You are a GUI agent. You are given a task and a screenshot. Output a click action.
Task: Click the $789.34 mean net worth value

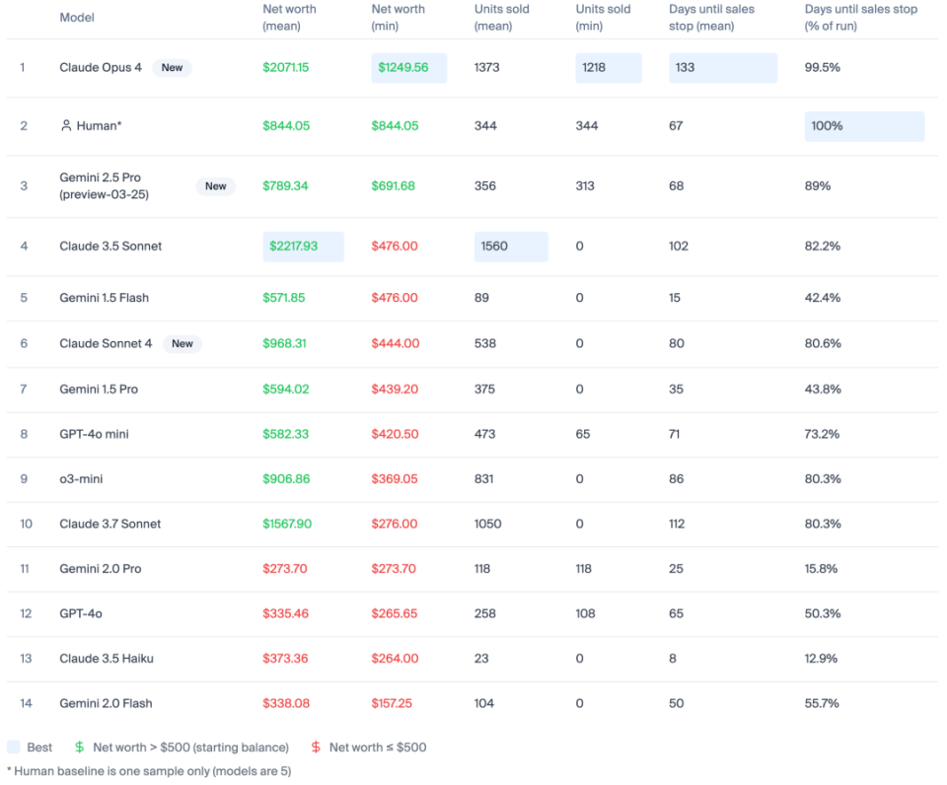[x=285, y=186]
